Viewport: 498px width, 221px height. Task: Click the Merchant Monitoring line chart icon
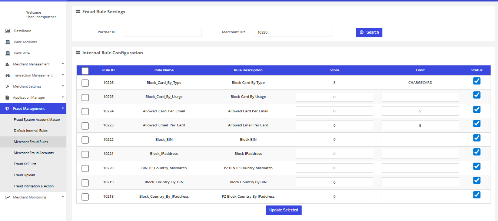(x=7, y=197)
